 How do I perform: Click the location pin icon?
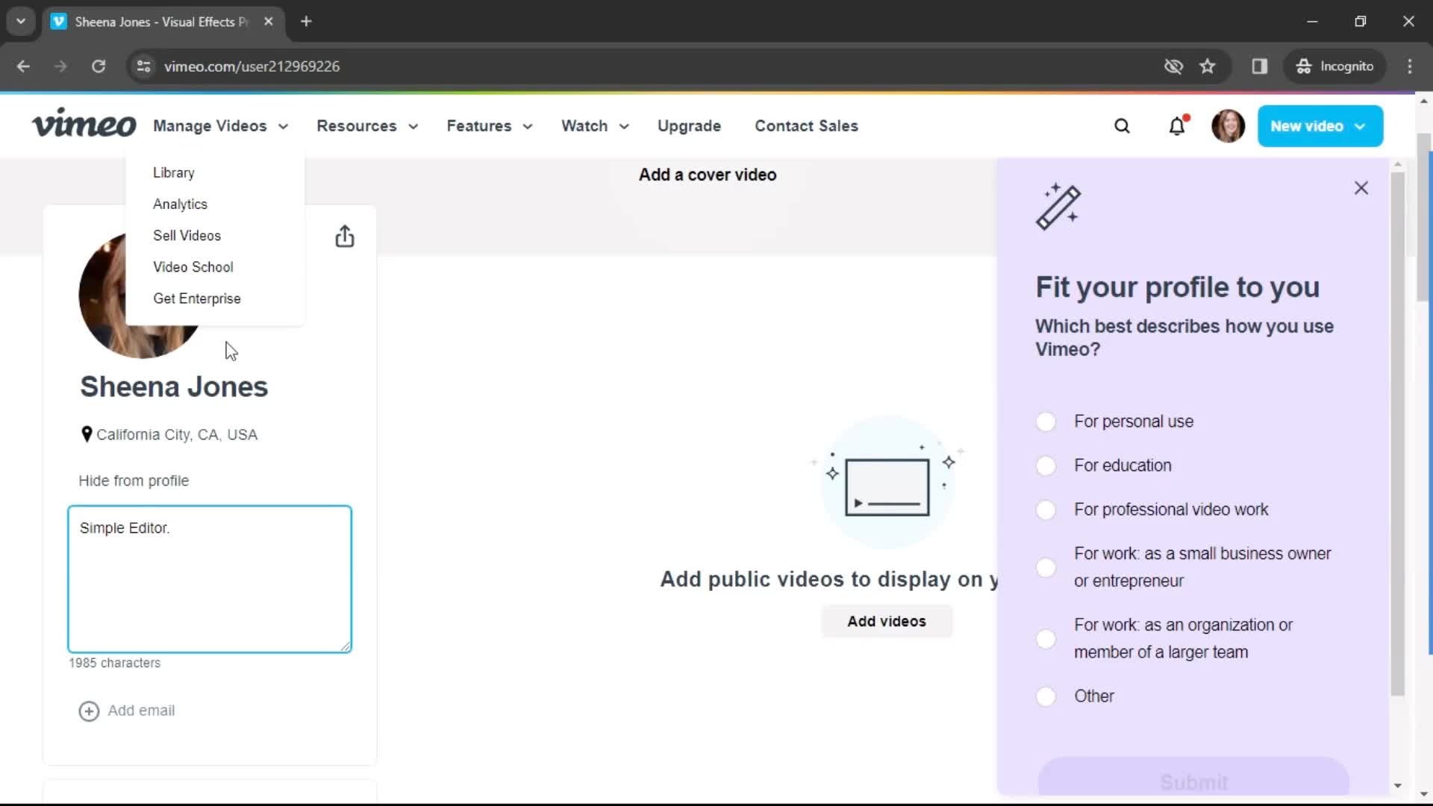point(87,434)
